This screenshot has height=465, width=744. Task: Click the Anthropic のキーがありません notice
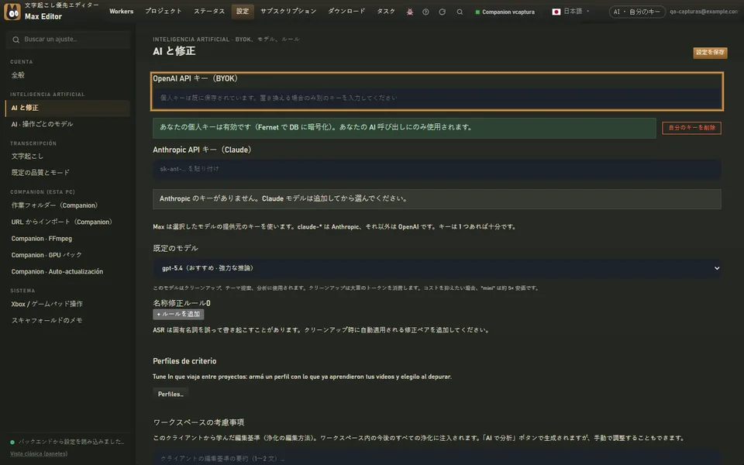click(436, 199)
